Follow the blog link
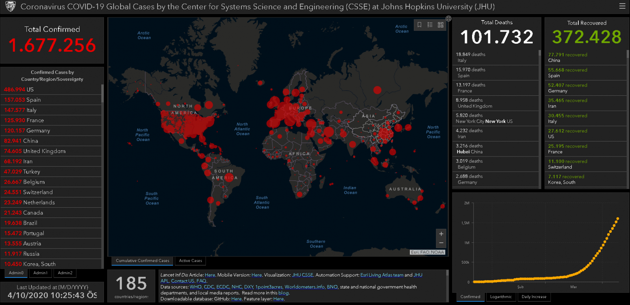 283,293
